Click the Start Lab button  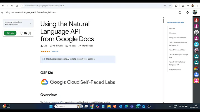point(10,33)
